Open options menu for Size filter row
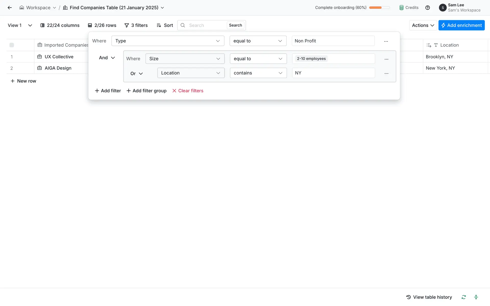The image size is (490, 306). click(x=386, y=59)
